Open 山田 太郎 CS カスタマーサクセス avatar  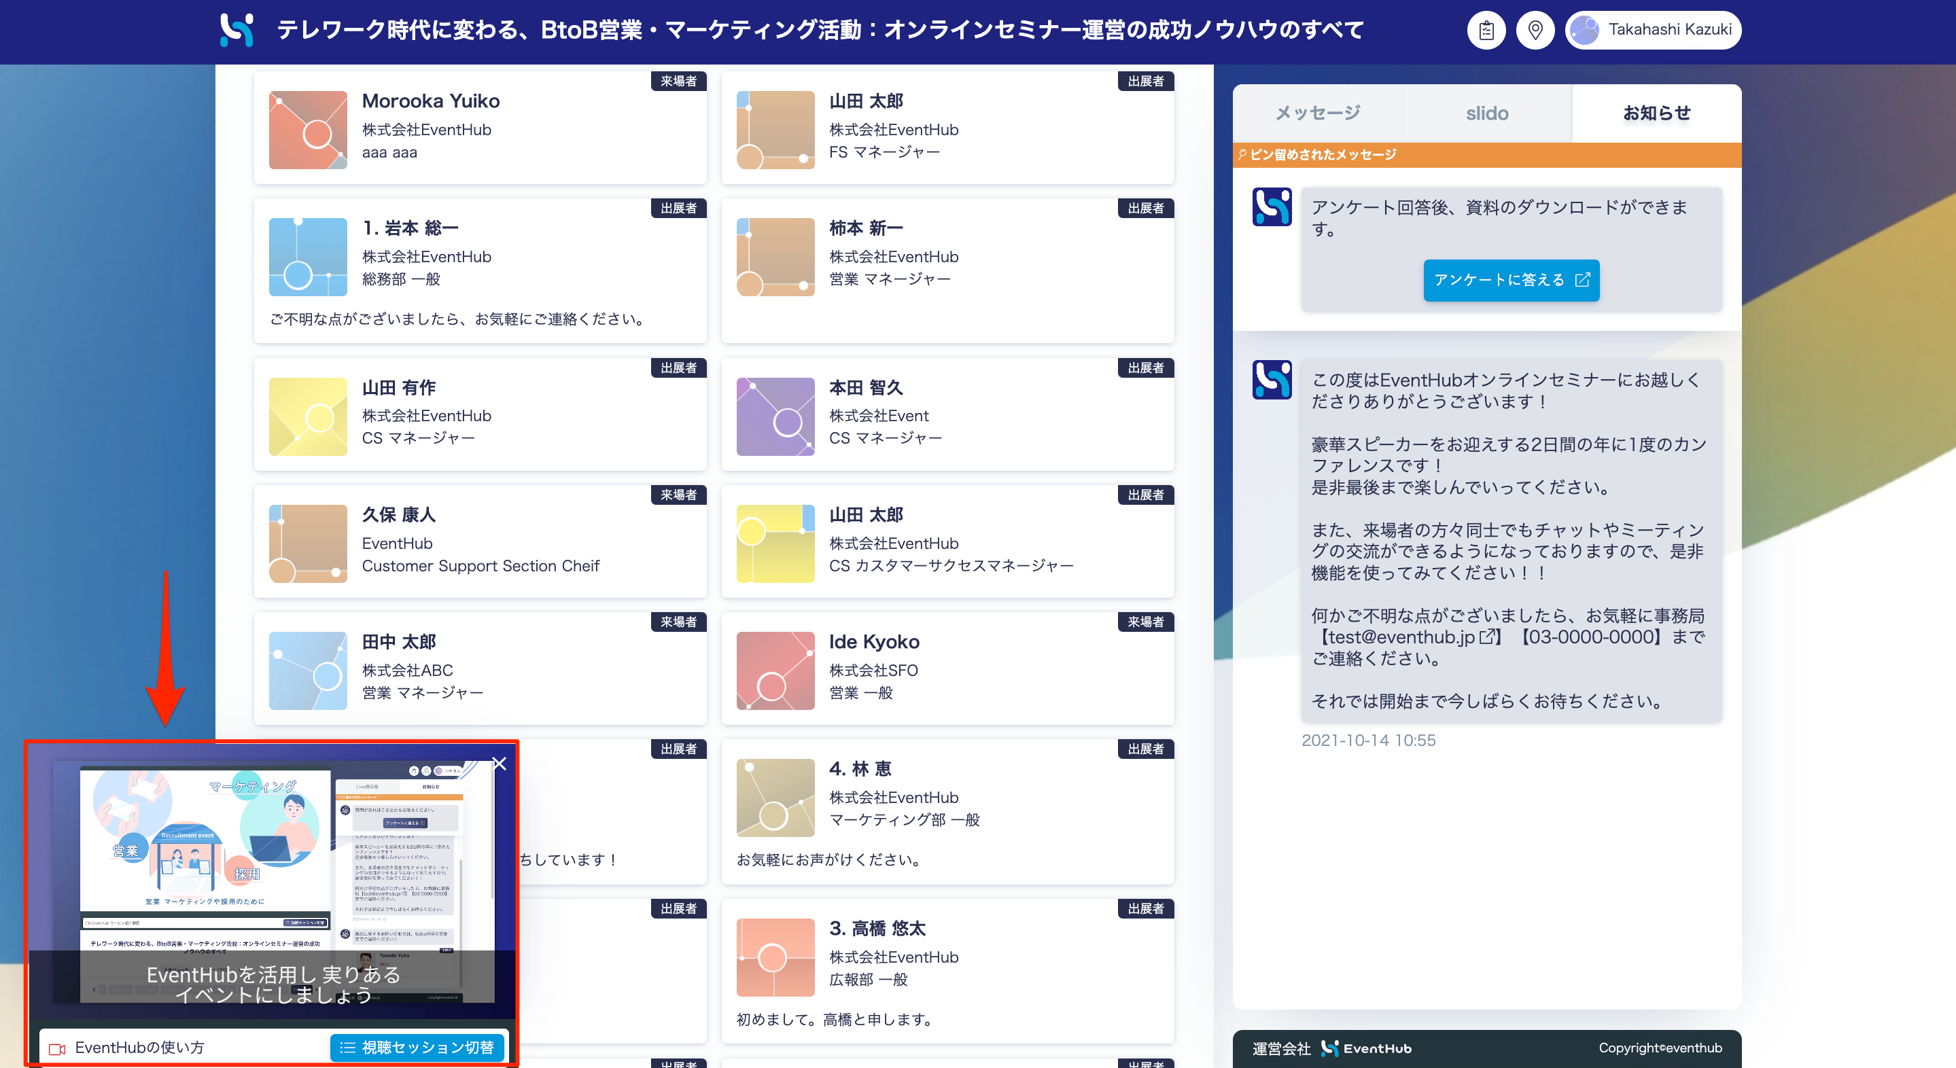[775, 544]
